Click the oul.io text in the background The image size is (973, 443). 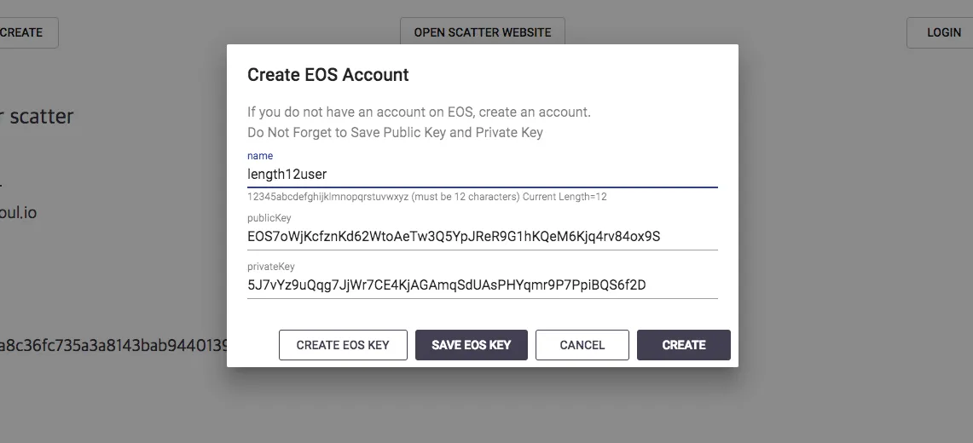tap(19, 212)
